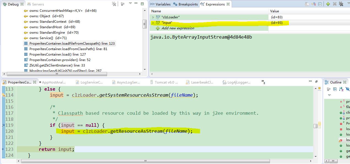350x164 pixels.
Task: Switch to LaserbeakCl... editor tab
Action: (x=200, y=82)
